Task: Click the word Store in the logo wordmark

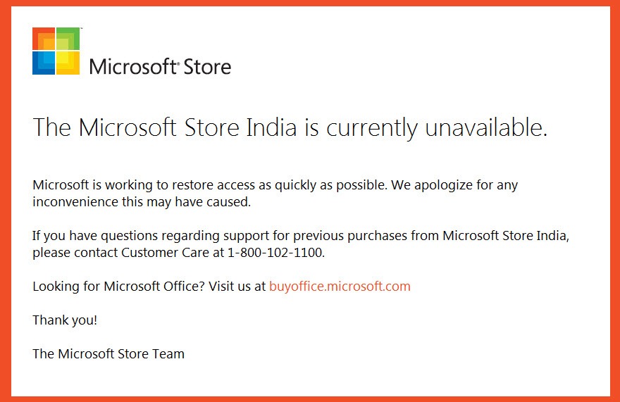Action: coord(207,66)
